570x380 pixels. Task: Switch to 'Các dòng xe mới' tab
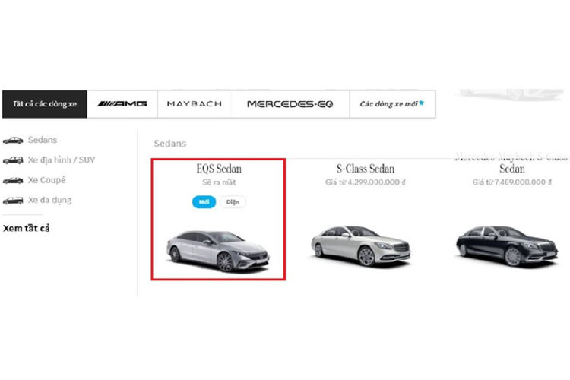tap(392, 103)
